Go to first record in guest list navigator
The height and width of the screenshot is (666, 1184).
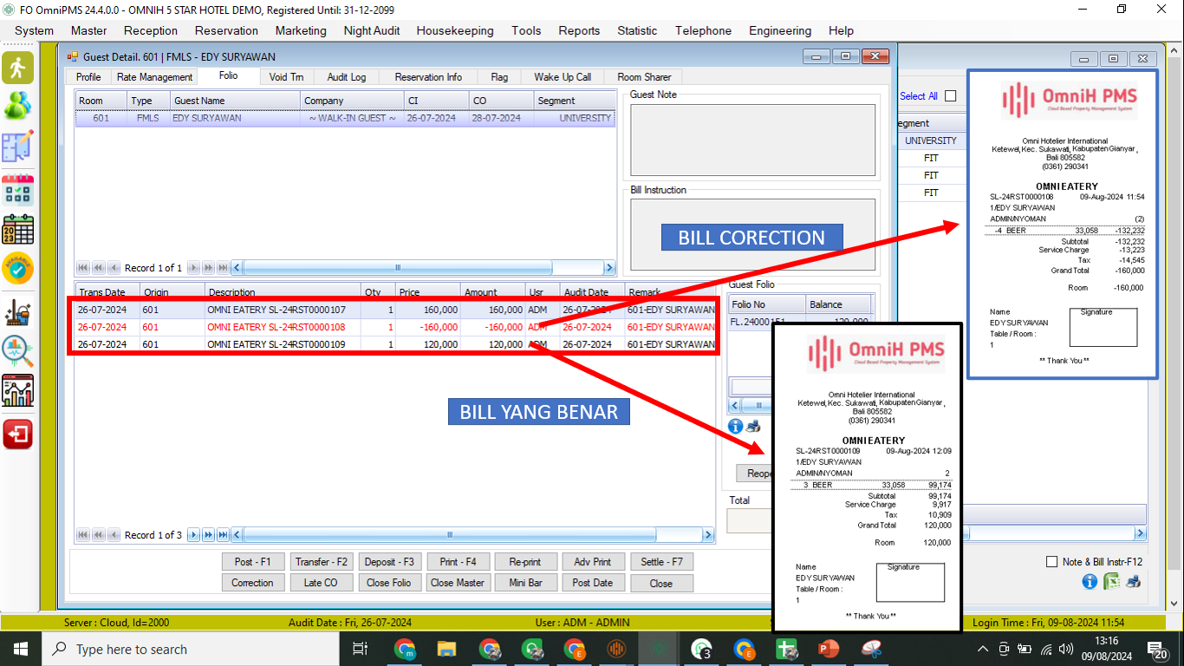(83, 268)
